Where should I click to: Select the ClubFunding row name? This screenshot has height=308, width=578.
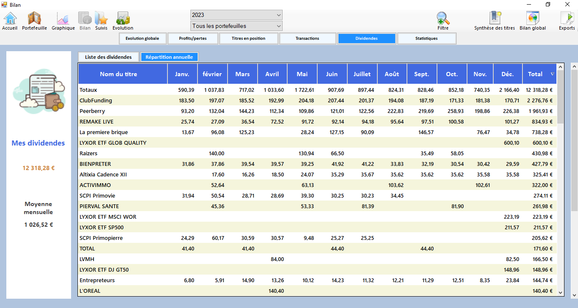[96, 100]
